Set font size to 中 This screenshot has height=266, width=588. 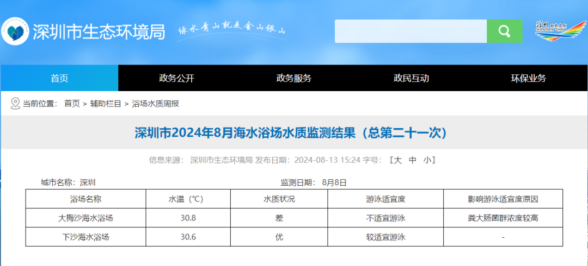413,160
